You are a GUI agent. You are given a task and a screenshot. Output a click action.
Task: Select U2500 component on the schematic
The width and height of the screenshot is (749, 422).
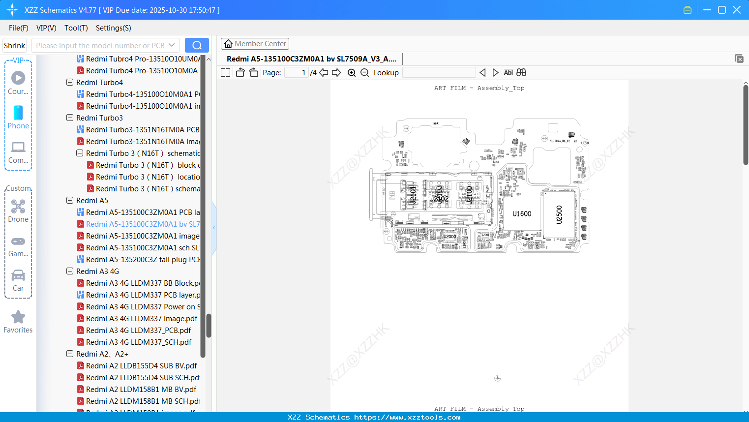(x=559, y=215)
